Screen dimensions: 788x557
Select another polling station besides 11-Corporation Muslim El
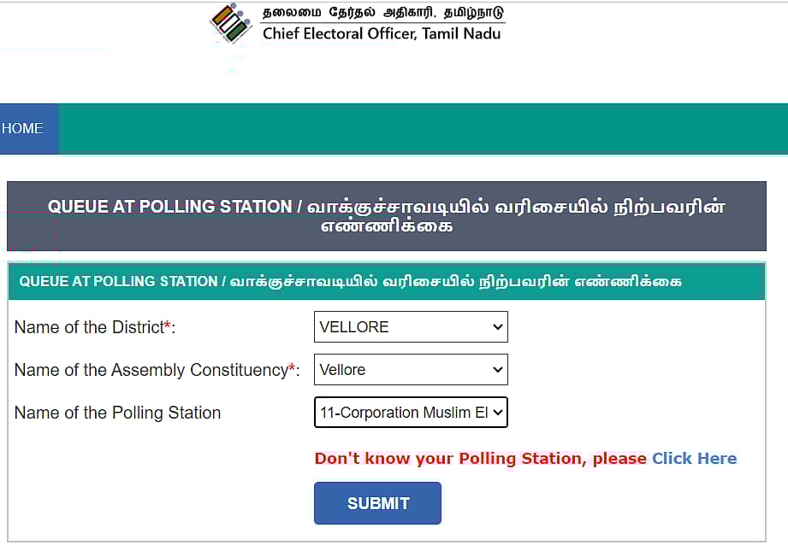[x=411, y=413]
